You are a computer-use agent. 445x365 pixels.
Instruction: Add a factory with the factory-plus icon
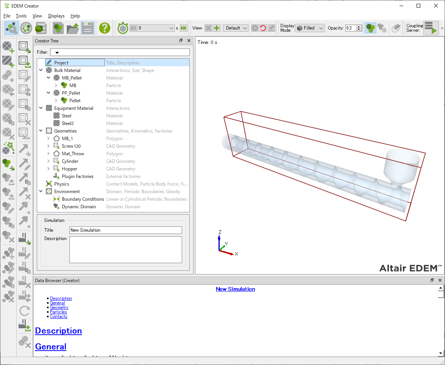coord(24,239)
